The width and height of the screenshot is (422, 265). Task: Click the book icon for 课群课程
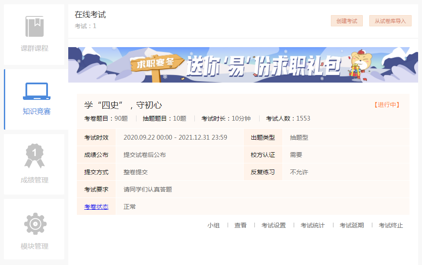35,26
